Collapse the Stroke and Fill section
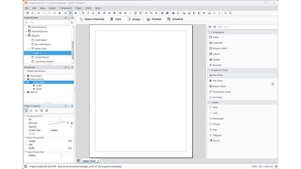This screenshot has width=301, height=169. (x=25, y=116)
